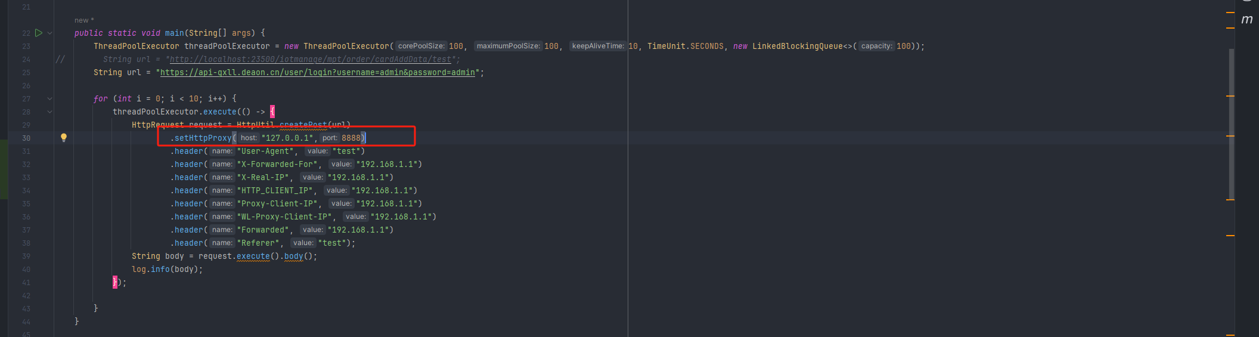This screenshot has width=1259, height=337.
Task: Click the green Run gutter icon for main
Action: pyautogui.click(x=39, y=33)
